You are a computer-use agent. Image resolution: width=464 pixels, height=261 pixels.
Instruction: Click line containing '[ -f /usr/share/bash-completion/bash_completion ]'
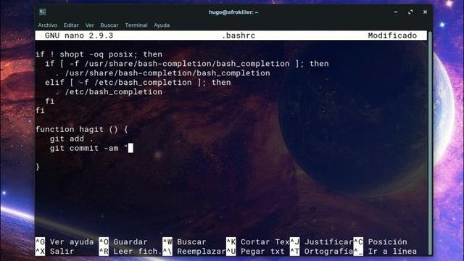(187, 64)
